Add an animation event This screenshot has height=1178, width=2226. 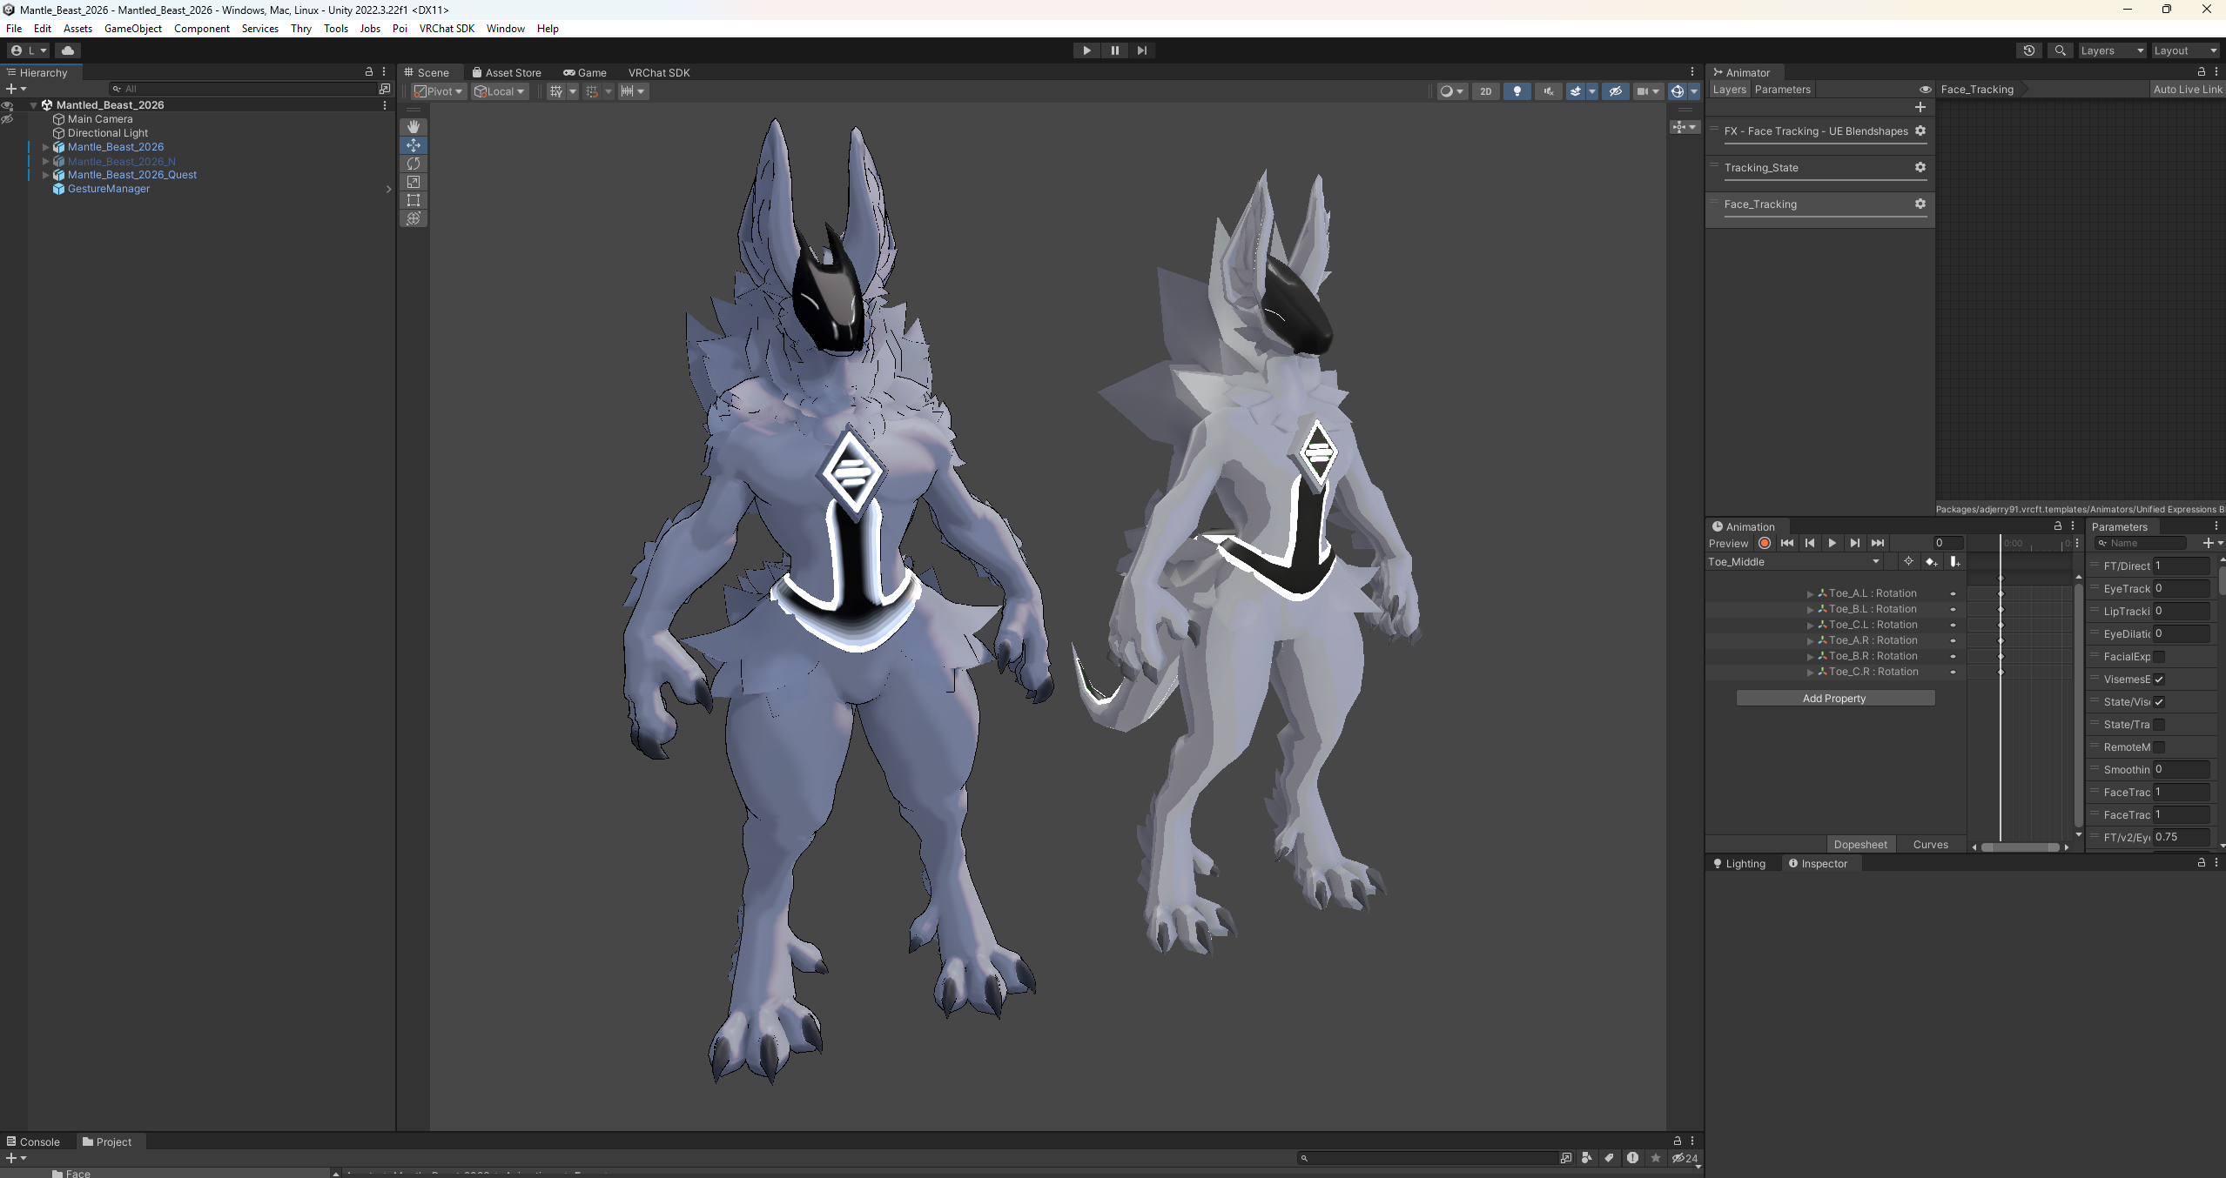(1954, 562)
